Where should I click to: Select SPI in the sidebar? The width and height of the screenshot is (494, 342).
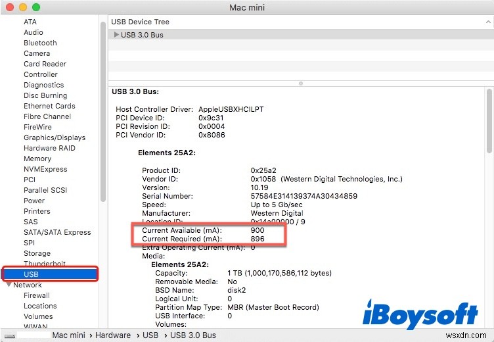point(30,243)
